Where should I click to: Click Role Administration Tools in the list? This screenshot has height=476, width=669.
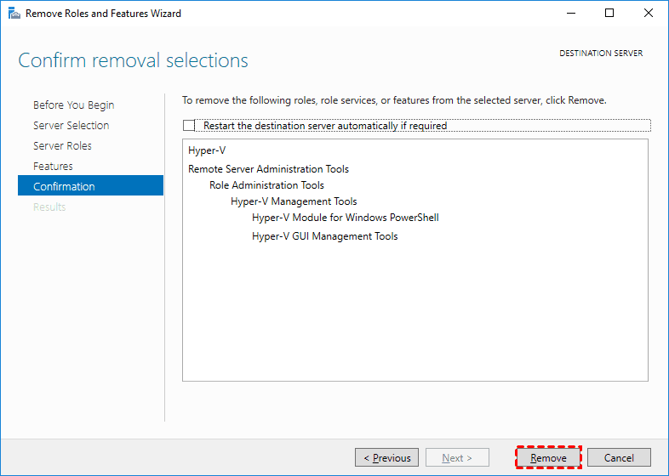pos(266,185)
